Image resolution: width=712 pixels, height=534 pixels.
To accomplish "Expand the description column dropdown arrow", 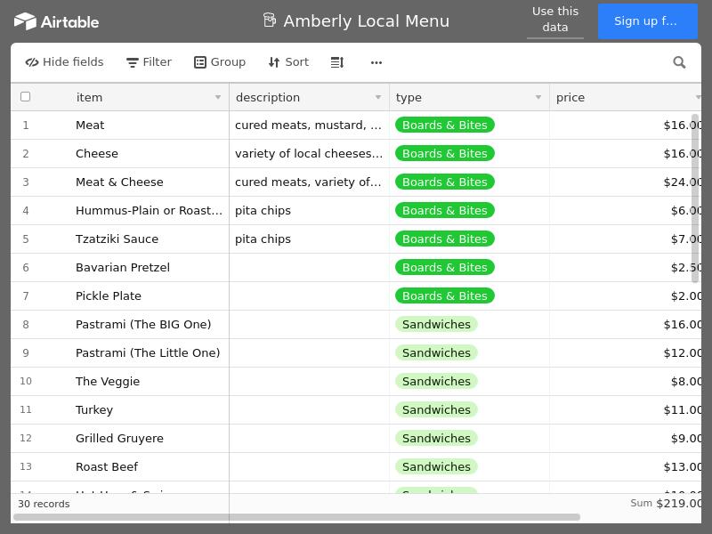I will point(378,97).
